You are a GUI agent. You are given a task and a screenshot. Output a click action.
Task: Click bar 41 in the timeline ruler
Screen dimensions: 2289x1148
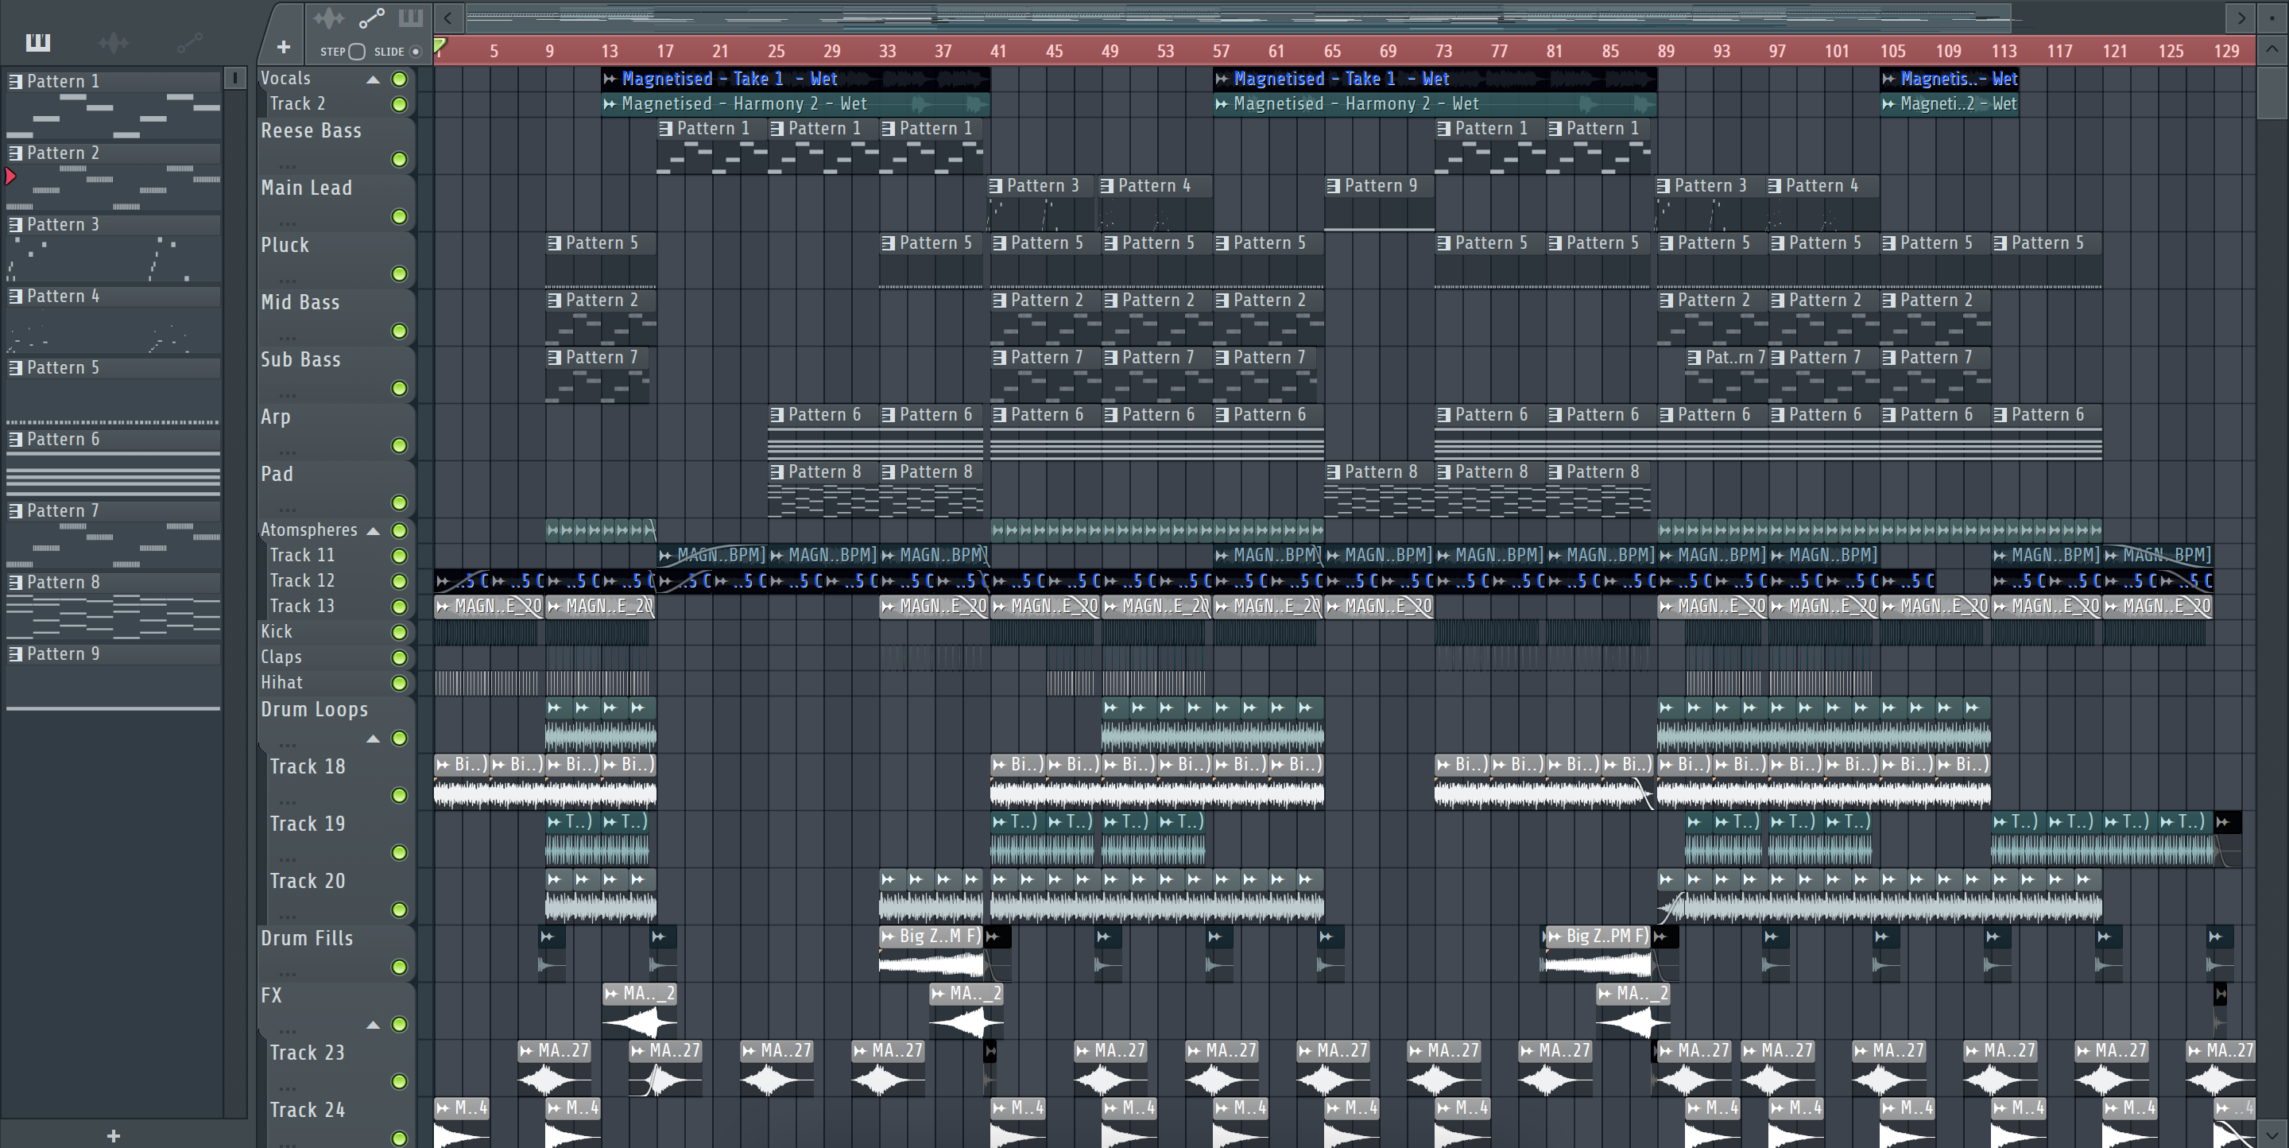click(998, 51)
